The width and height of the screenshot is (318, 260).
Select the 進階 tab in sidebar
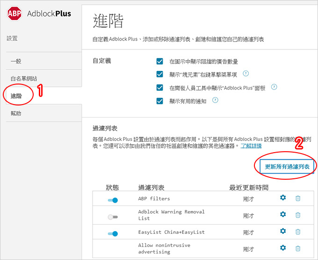(44, 96)
